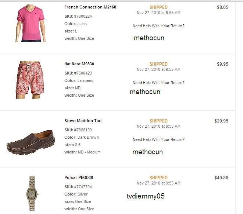Open the Nat Nast M9830 product title
Viewport: 243px width, 214px height.
[x=79, y=64]
